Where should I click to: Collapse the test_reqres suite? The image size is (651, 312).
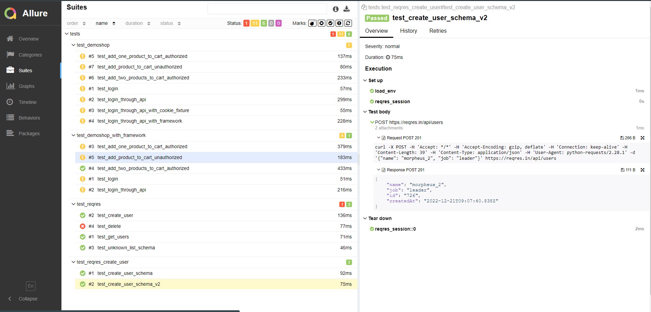pyautogui.click(x=73, y=204)
